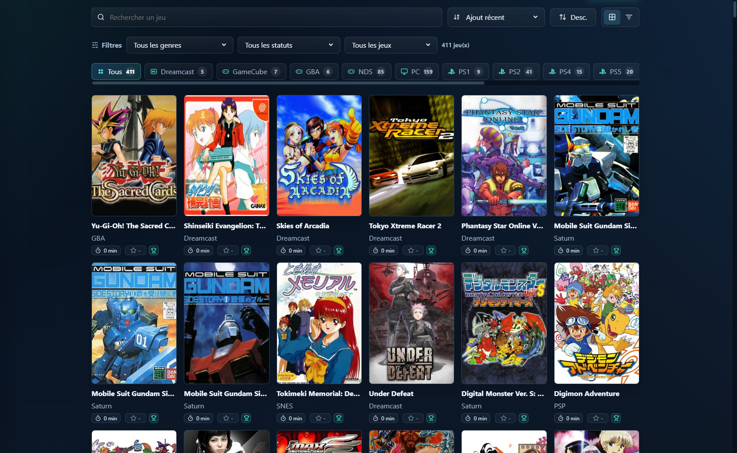Switch to grid view layout

(x=612, y=17)
